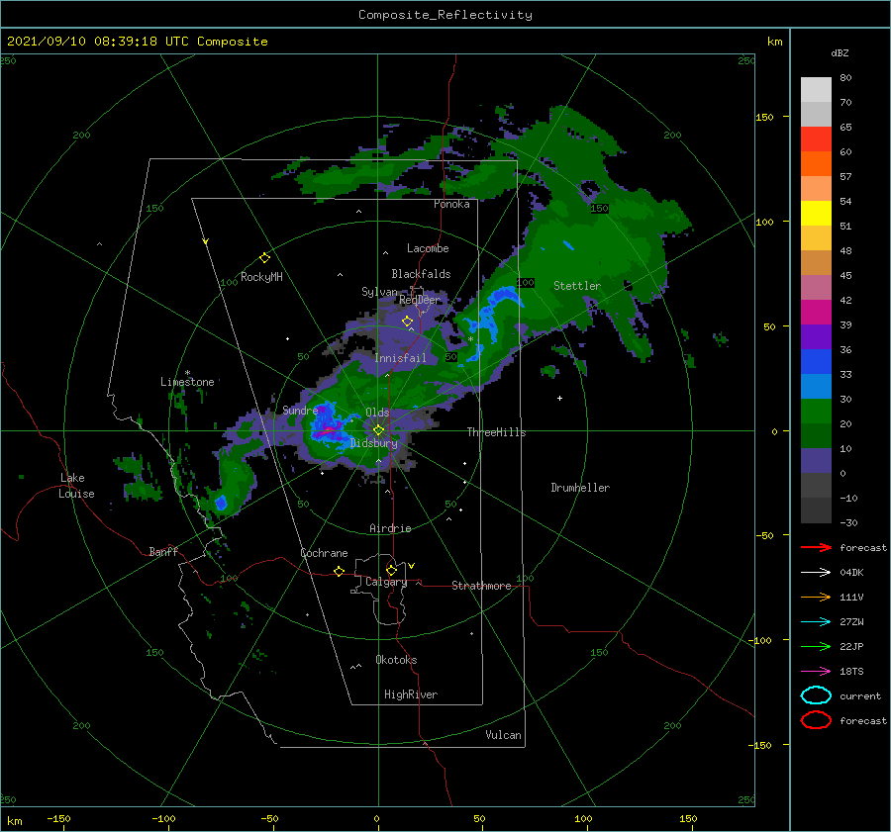
Task: Click the boxed 50 range label near Innisfail
Action: click(451, 357)
